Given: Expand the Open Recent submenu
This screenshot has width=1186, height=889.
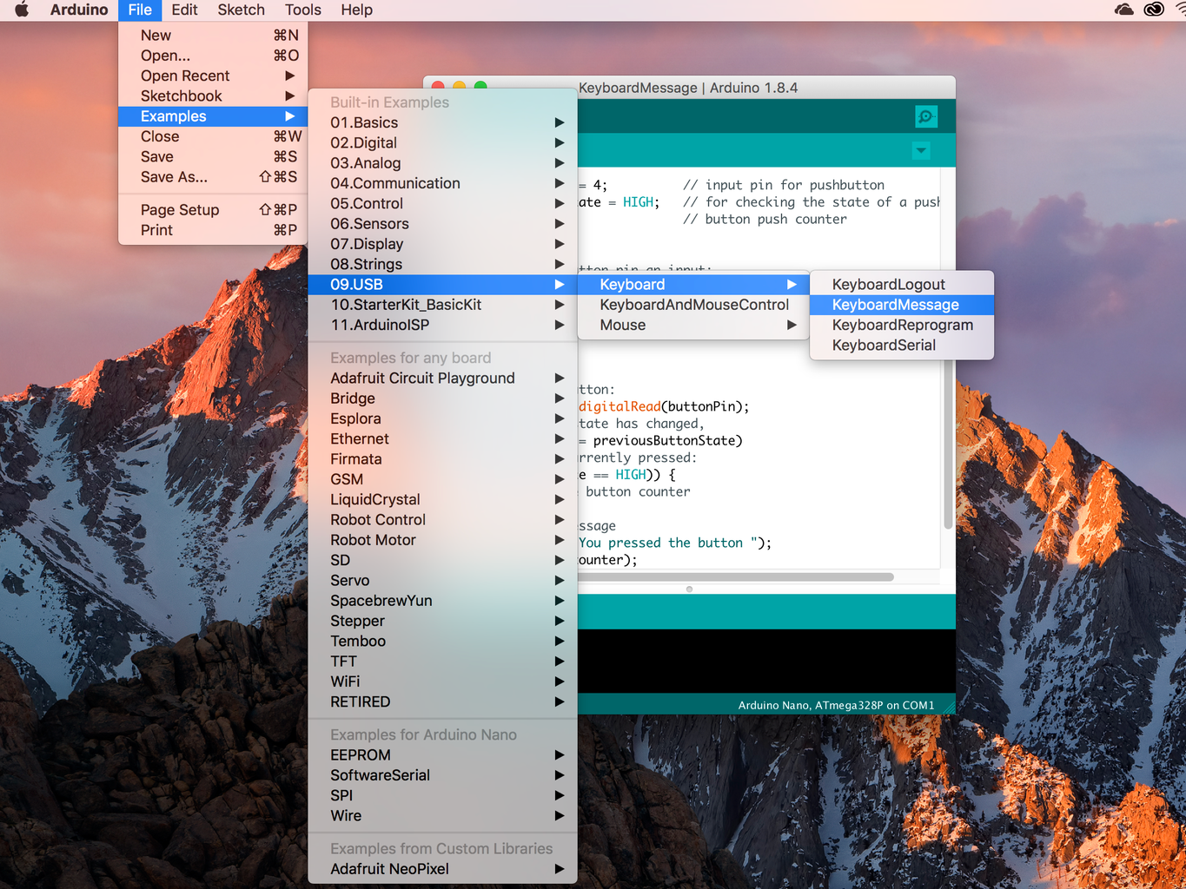Looking at the screenshot, I should click(x=213, y=76).
